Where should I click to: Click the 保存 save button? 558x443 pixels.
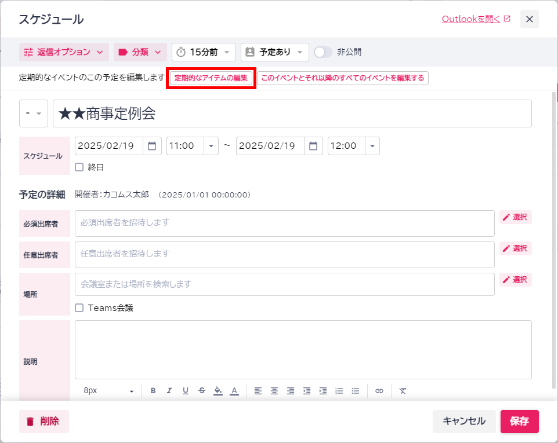[x=520, y=422]
